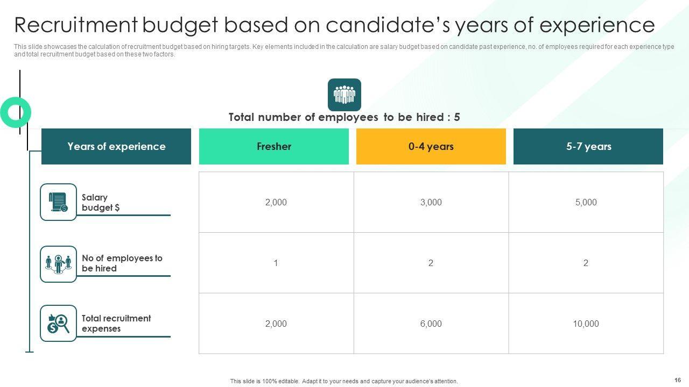This screenshot has height=387, width=689.
Task: Click the total recruitment expenses icon
Action: click(x=58, y=324)
